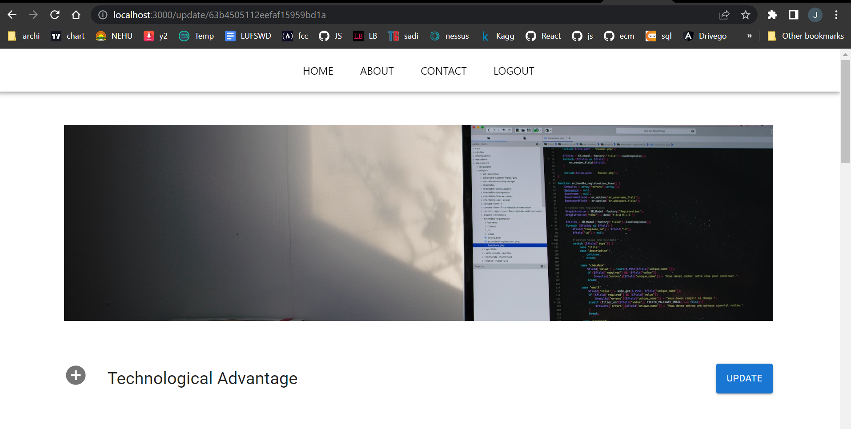Click the plus icon beside Technological Advantage

[x=76, y=375]
